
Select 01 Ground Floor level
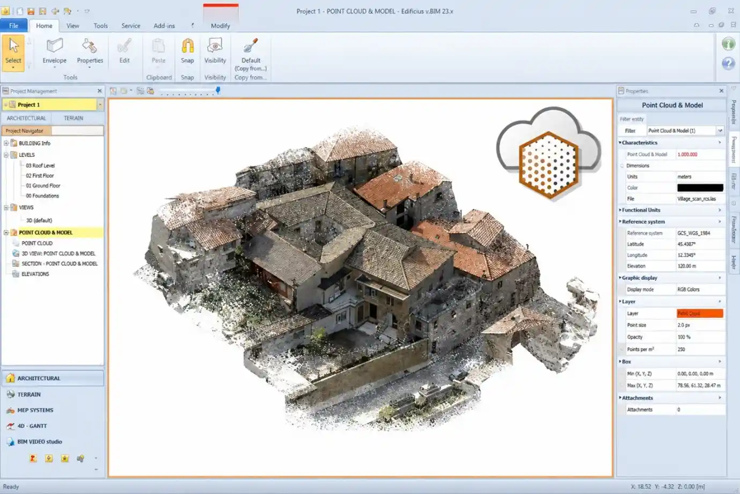point(43,186)
